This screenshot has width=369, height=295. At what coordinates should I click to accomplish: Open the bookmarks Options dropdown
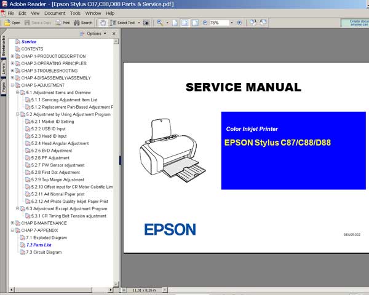[x=93, y=34]
